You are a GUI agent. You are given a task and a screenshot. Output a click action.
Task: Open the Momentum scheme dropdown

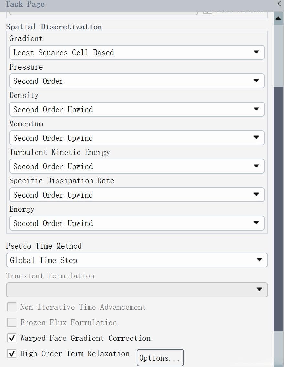(x=137, y=138)
